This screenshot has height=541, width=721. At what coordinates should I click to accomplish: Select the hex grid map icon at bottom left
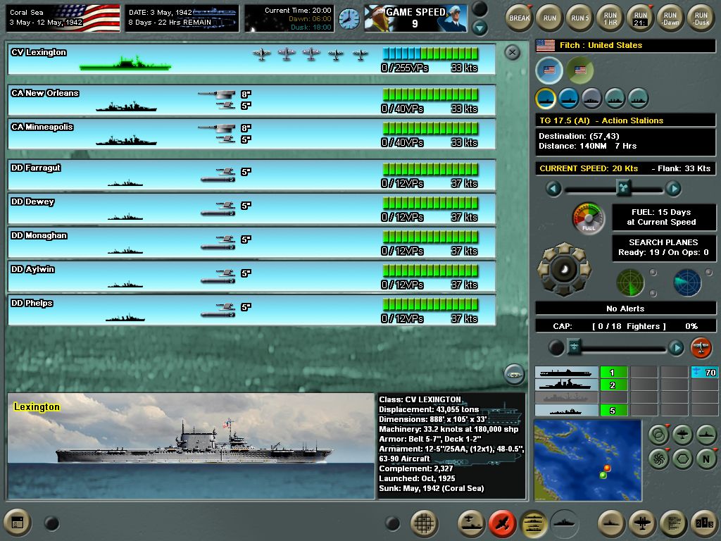coord(423,524)
